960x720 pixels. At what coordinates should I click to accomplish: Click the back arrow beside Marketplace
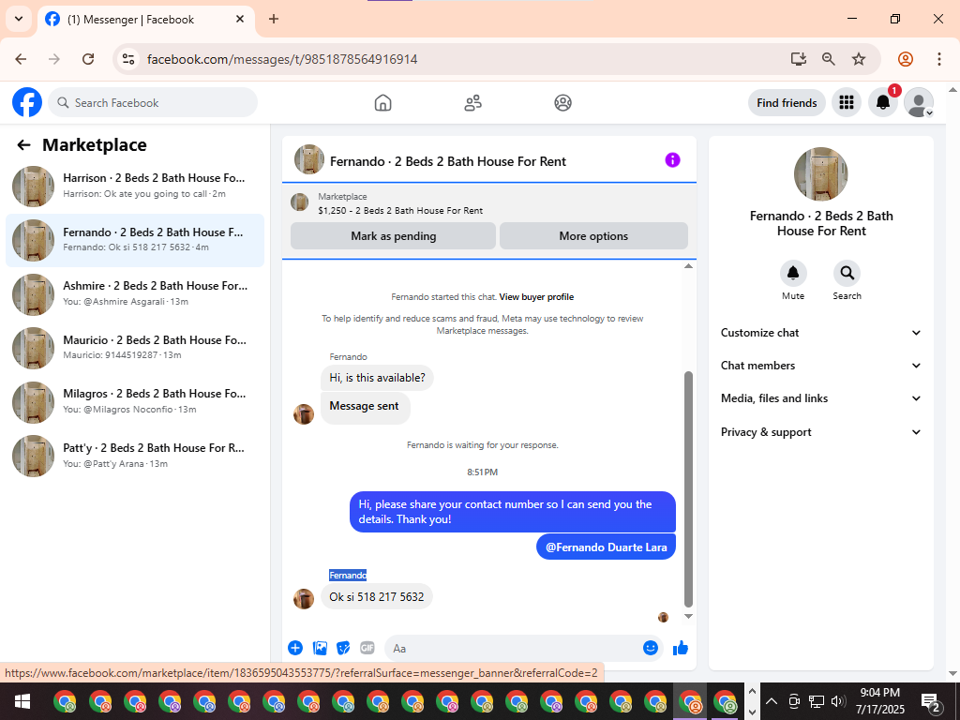pyautogui.click(x=23, y=145)
